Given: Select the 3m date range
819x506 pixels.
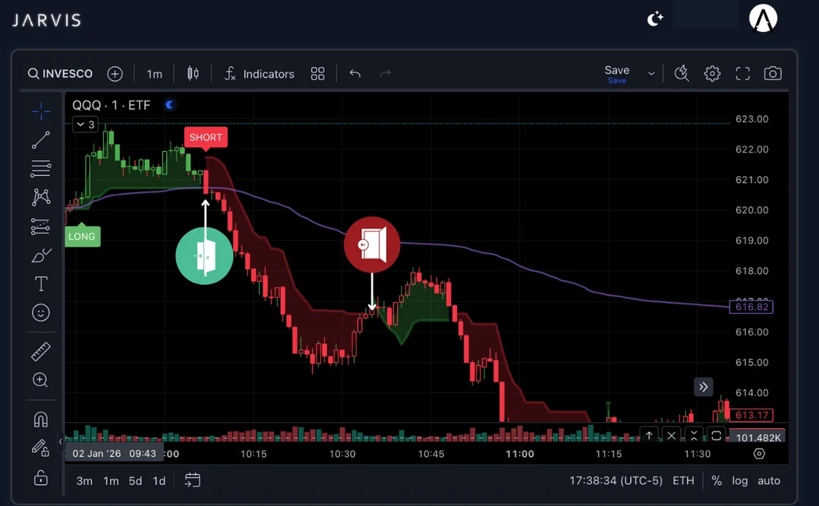Looking at the screenshot, I should pyautogui.click(x=85, y=481).
